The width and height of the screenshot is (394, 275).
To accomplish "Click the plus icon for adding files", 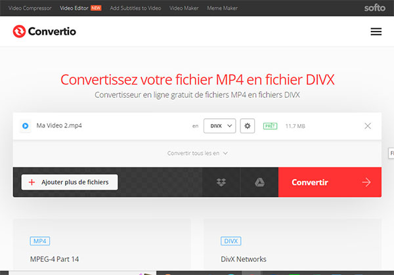I will [x=32, y=182].
